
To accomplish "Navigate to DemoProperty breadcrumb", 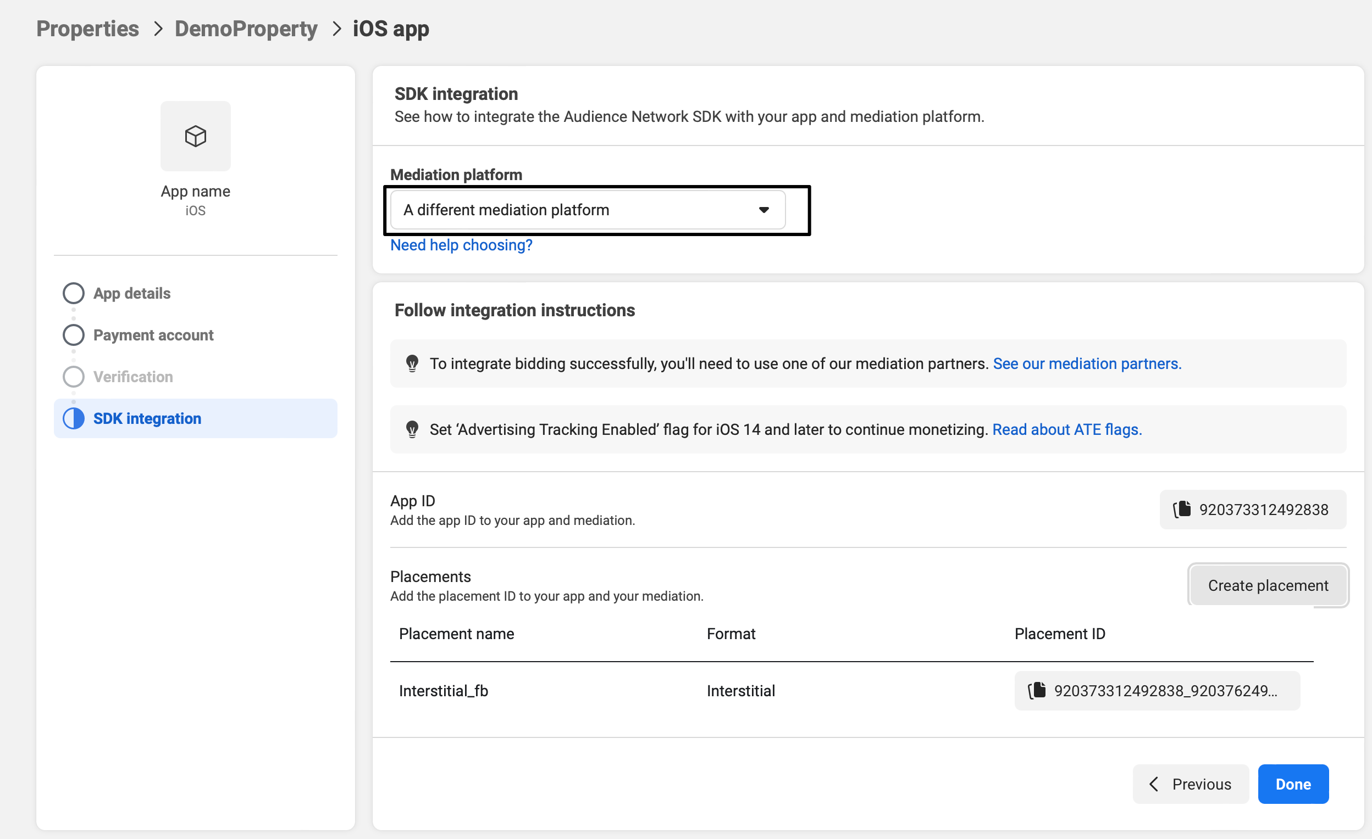I will pyautogui.click(x=246, y=29).
